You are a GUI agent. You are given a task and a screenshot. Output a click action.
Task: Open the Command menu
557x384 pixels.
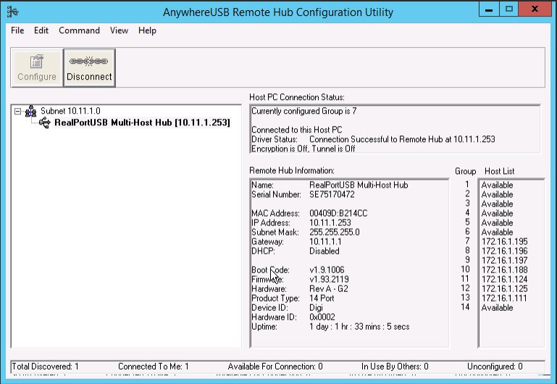pyautogui.click(x=79, y=30)
